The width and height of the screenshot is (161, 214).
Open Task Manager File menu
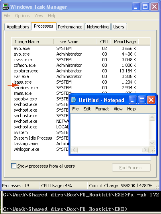pos(7,16)
